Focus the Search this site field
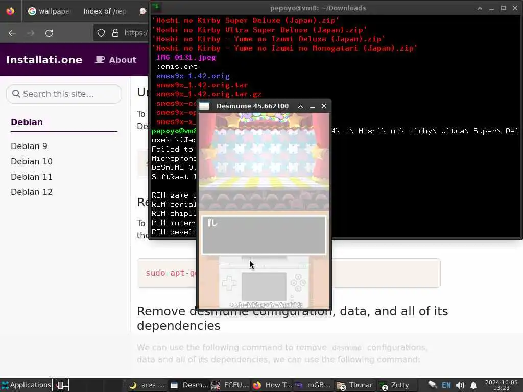 (64, 94)
